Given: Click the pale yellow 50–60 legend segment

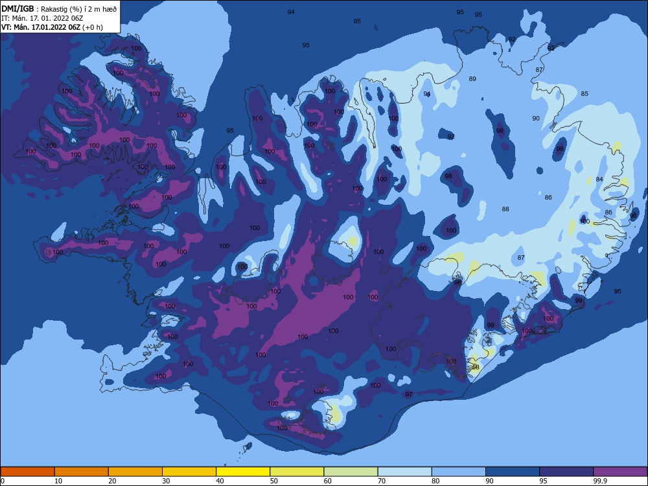Looking at the screenshot, I should coord(297,472).
